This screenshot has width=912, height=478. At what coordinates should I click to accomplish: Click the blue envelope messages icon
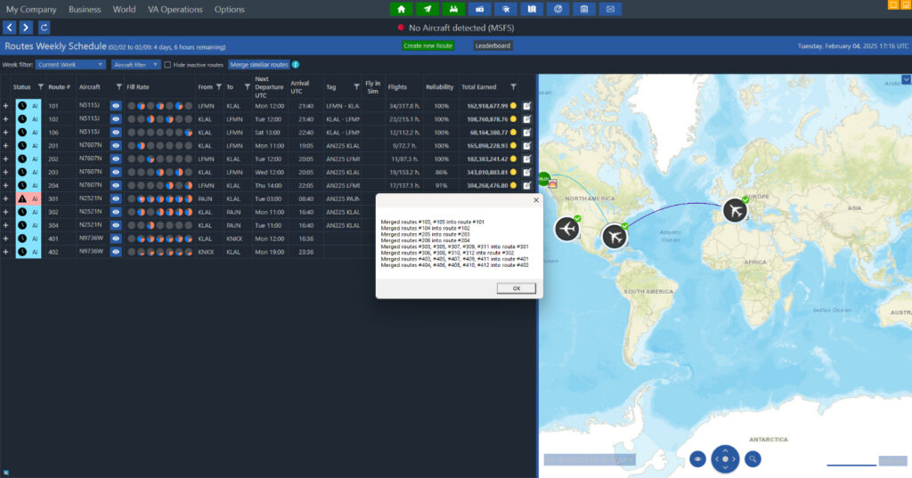(610, 9)
